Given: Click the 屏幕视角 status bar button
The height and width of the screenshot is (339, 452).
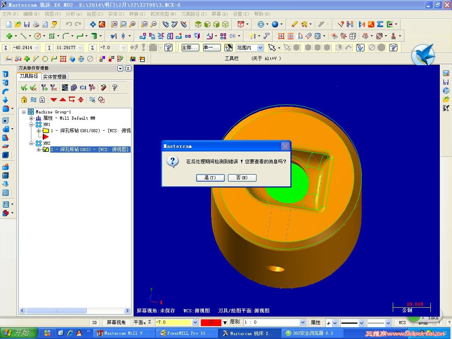Looking at the screenshot, I should click(116, 322).
